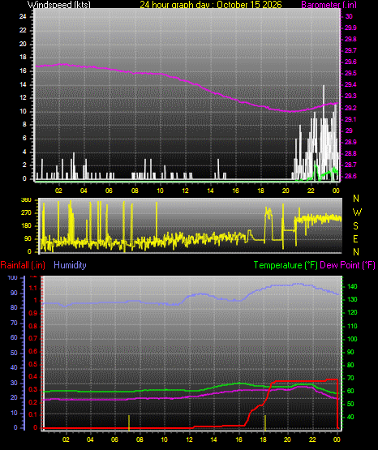Click the "Dew Point (°F)" legend label

[x=347, y=265]
